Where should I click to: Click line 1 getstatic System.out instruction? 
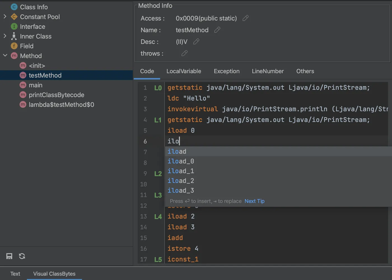tap(269, 88)
